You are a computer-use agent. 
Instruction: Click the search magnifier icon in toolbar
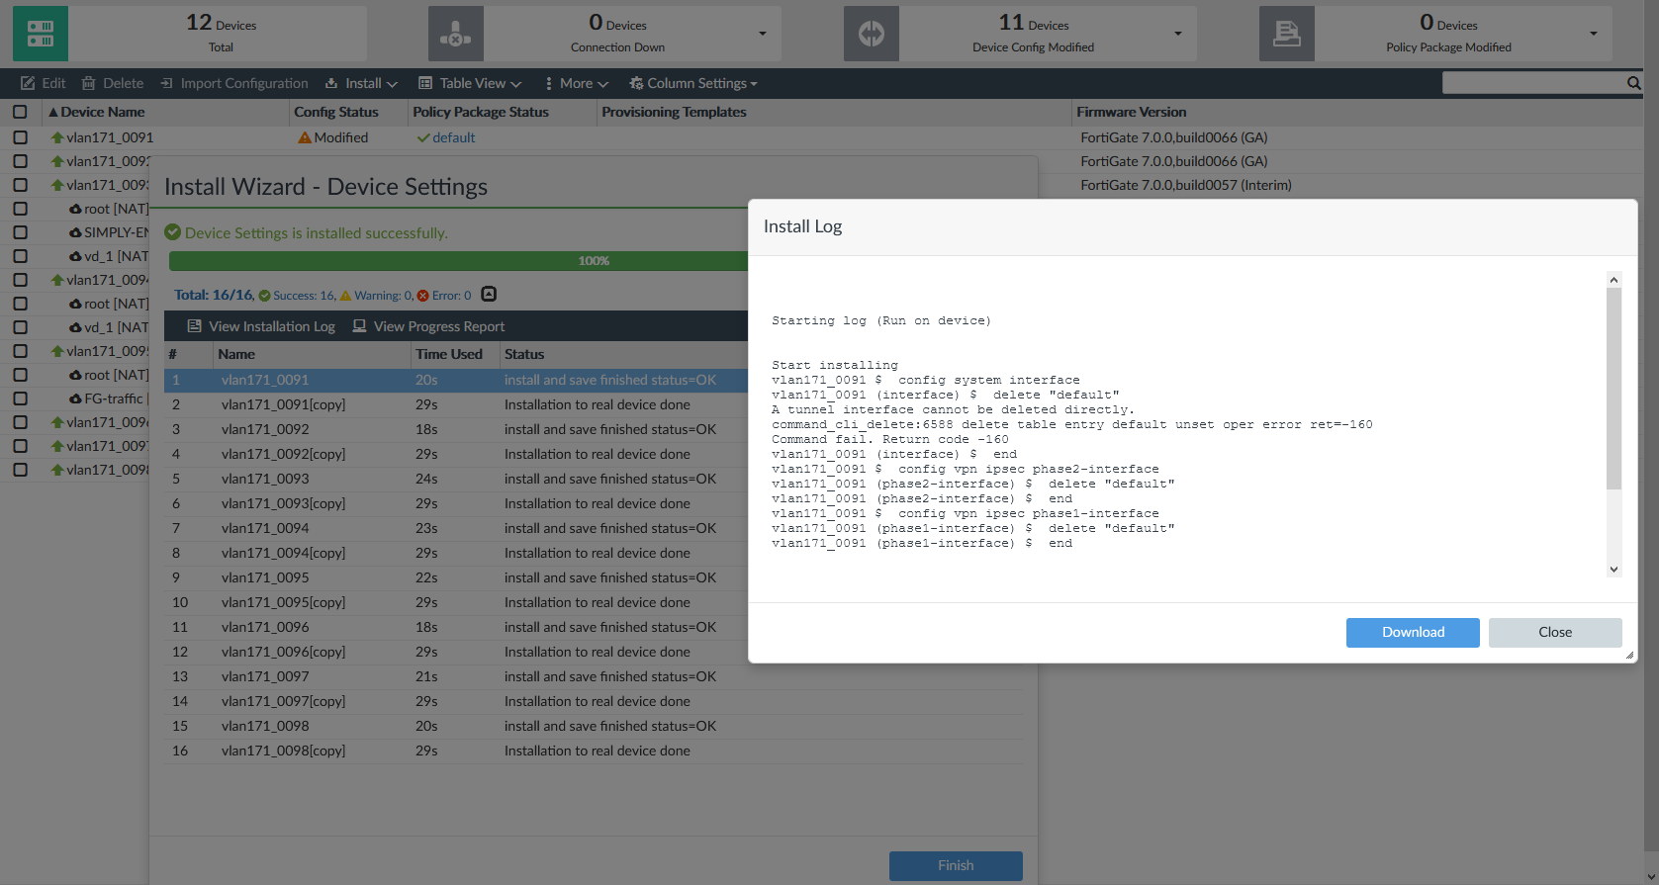point(1633,83)
